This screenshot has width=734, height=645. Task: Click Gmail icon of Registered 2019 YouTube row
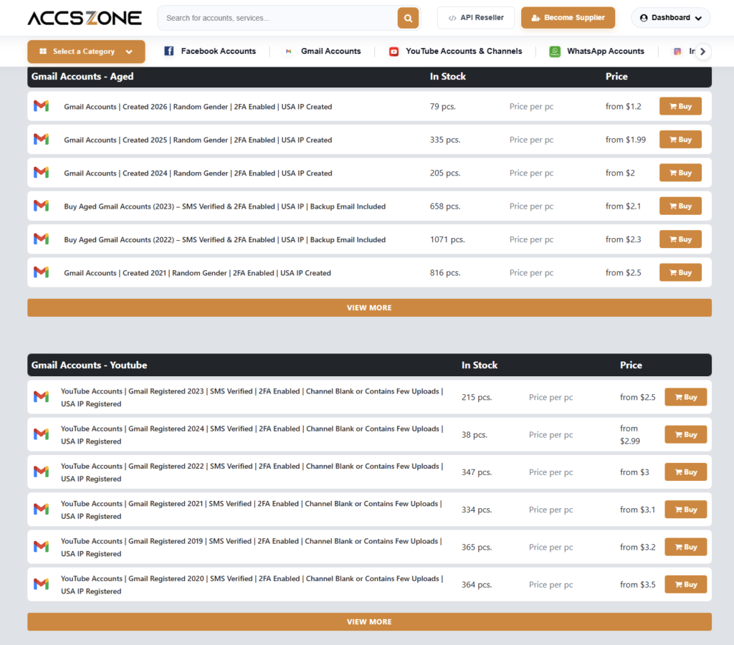tap(41, 547)
